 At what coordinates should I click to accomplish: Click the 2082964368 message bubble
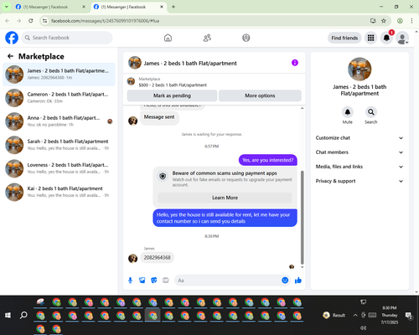157,257
